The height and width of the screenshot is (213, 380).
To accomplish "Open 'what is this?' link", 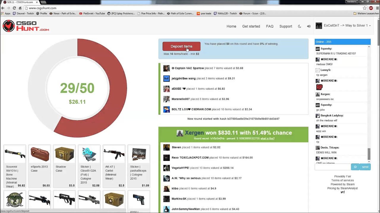I will coord(267,138).
